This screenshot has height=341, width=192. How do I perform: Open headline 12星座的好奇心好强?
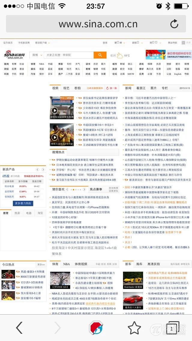[x=64, y=217]
